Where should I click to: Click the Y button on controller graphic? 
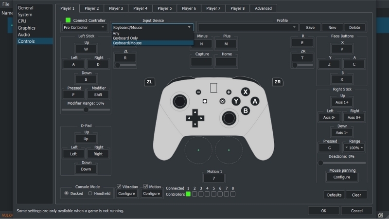pos(236,101)
